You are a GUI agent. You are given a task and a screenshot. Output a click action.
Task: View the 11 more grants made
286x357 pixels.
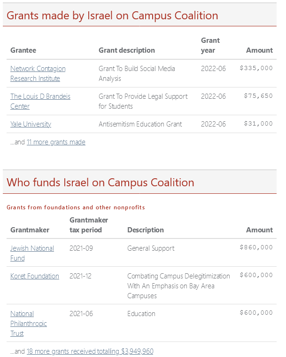pos(56,142)
